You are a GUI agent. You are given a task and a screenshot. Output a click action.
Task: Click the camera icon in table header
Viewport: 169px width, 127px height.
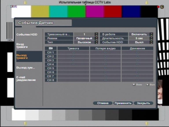click(x=51, y=48)
